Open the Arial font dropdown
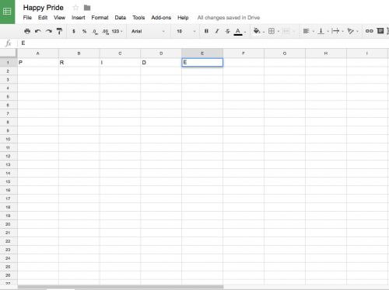 148,31
